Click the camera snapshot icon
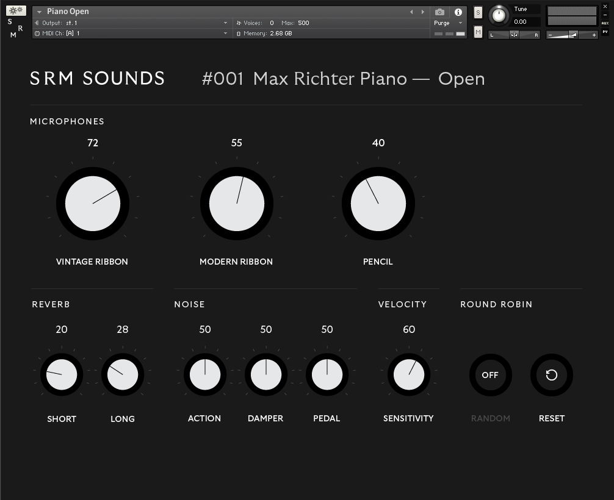Image resolution: width=614 pixels, height=500 pixels. (x=439, y=12)
